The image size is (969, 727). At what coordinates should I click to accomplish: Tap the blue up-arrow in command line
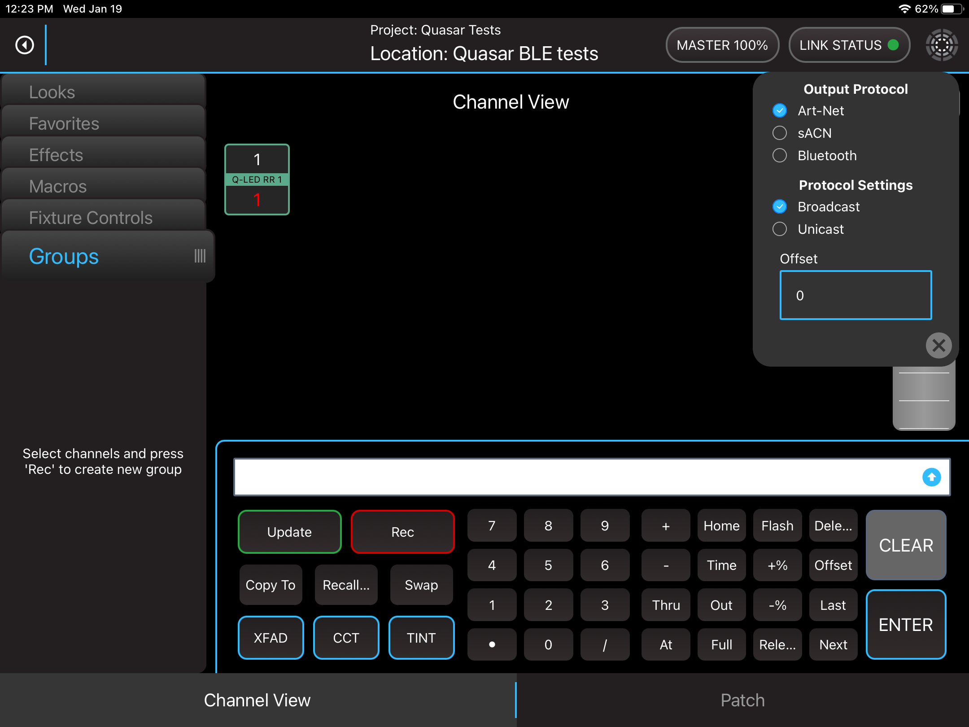pyautogui.click(x=931, y=477)
